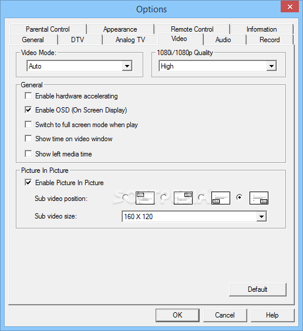Screen dimensions: 303x331
Task: Switch to the Record tab
Action: pyautogui.click(x=270, y=40)
